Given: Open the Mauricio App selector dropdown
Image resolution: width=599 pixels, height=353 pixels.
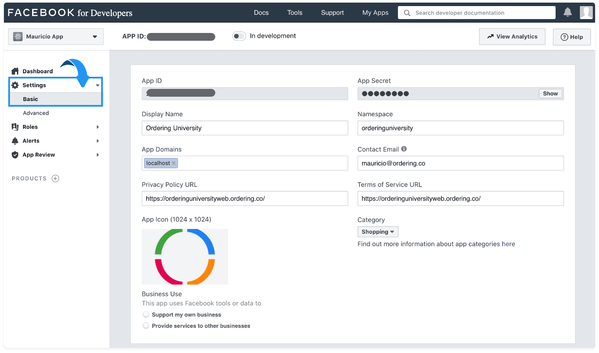Looking at the screenshot, I should point(56,36).
